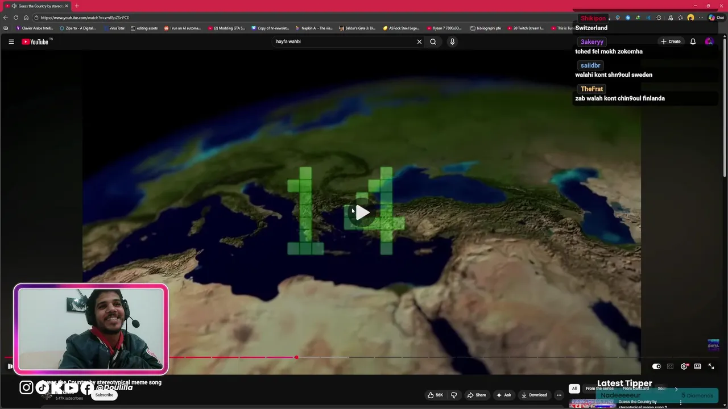This screenshot has height=409, width=728.
Task: Open the Ask AI button
Action: click(503, 395)
